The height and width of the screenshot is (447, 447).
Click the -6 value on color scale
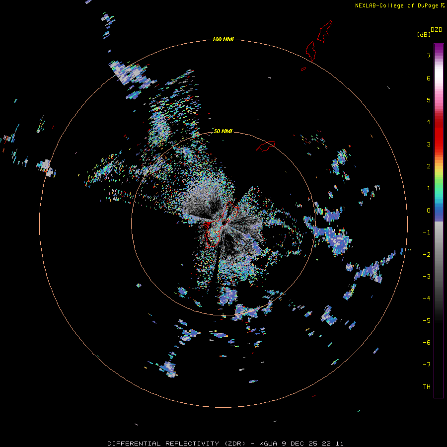click(427, 343)
